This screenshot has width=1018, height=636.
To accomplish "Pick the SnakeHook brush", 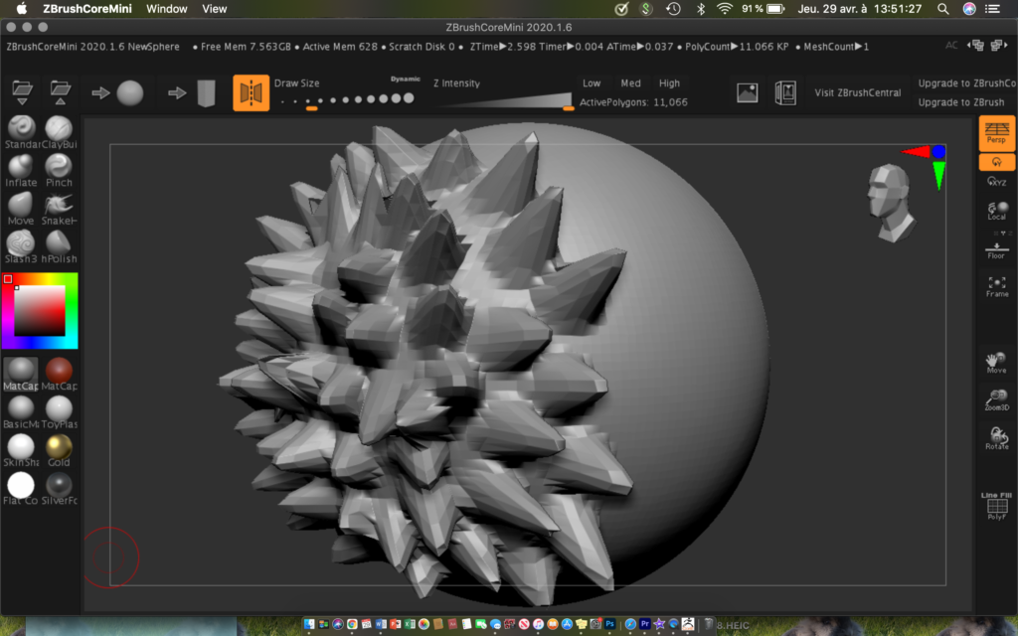I will tap(59, 206).
